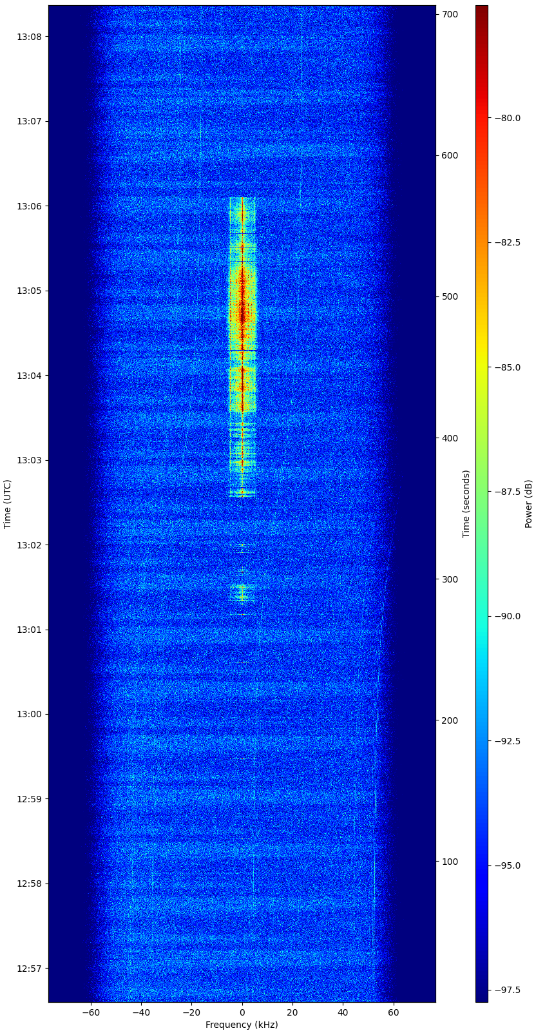Image resolution: width=536 pixels, height=1033 pixels.
Task: Click the "Power (dB)" colorbar label
Action: (x=529, y=504)
